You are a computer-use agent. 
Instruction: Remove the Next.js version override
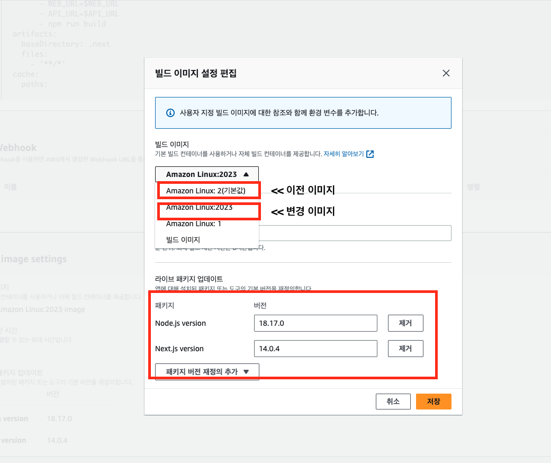405,348
